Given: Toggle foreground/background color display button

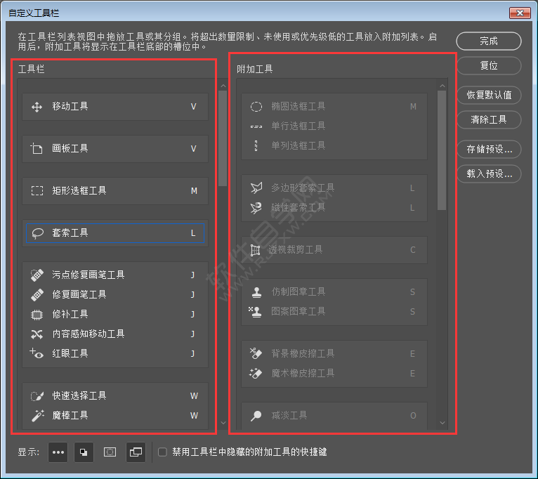Looking at the screenshot, I should pos(84,452).
